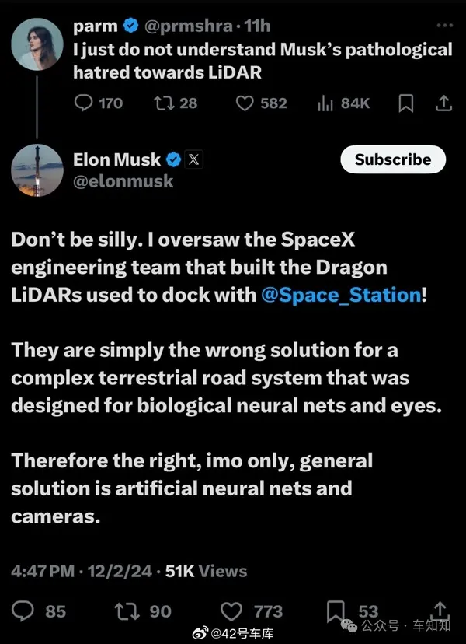Image resolution: width=466 pixels, height=644 pixels.
Task: Bookmark Elon Musk's tweet
Action: point(337,611)
